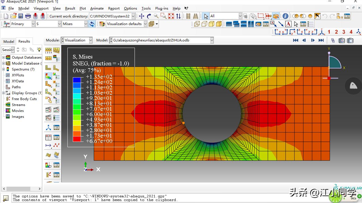Click the blue swatch in contour legend
This screenshot has height=203, width=362.
77,80
